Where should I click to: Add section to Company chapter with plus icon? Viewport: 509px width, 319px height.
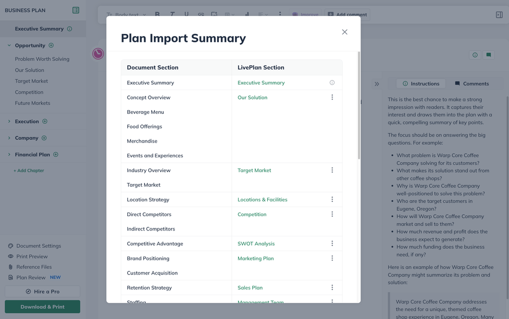coord(44,138)
